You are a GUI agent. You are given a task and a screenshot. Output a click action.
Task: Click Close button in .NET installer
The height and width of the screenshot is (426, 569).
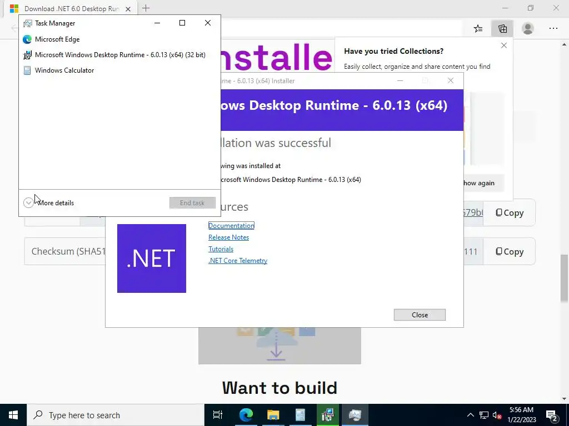click(420, 315)
